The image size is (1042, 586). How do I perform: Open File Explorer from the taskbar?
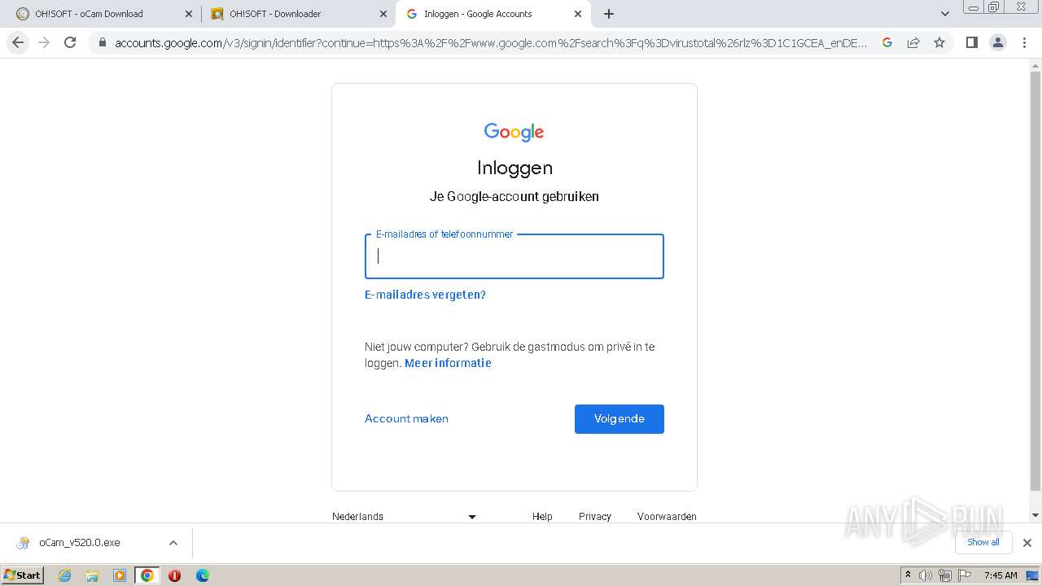92,575
